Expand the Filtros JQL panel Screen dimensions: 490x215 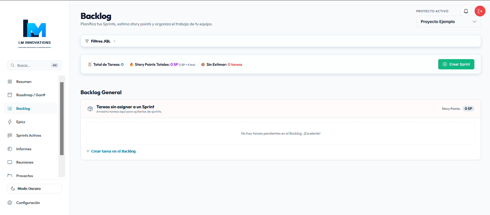[281, 41]
